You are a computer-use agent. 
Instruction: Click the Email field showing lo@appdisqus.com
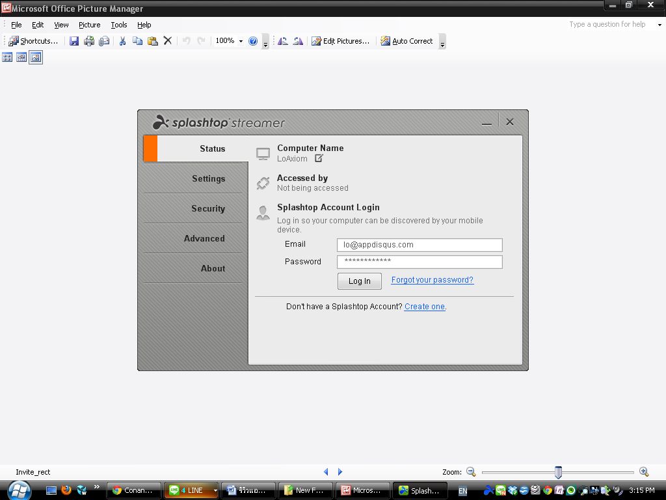point(420,245)
